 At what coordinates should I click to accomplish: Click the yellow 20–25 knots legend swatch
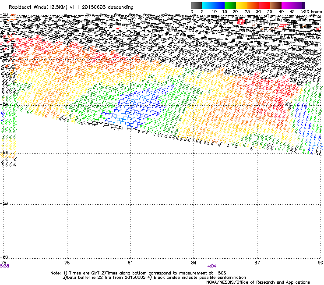(242, 5)
